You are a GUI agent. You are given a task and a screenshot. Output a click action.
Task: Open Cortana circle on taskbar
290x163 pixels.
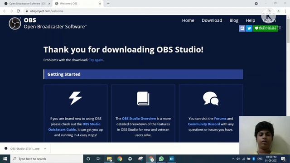point(88,159)
